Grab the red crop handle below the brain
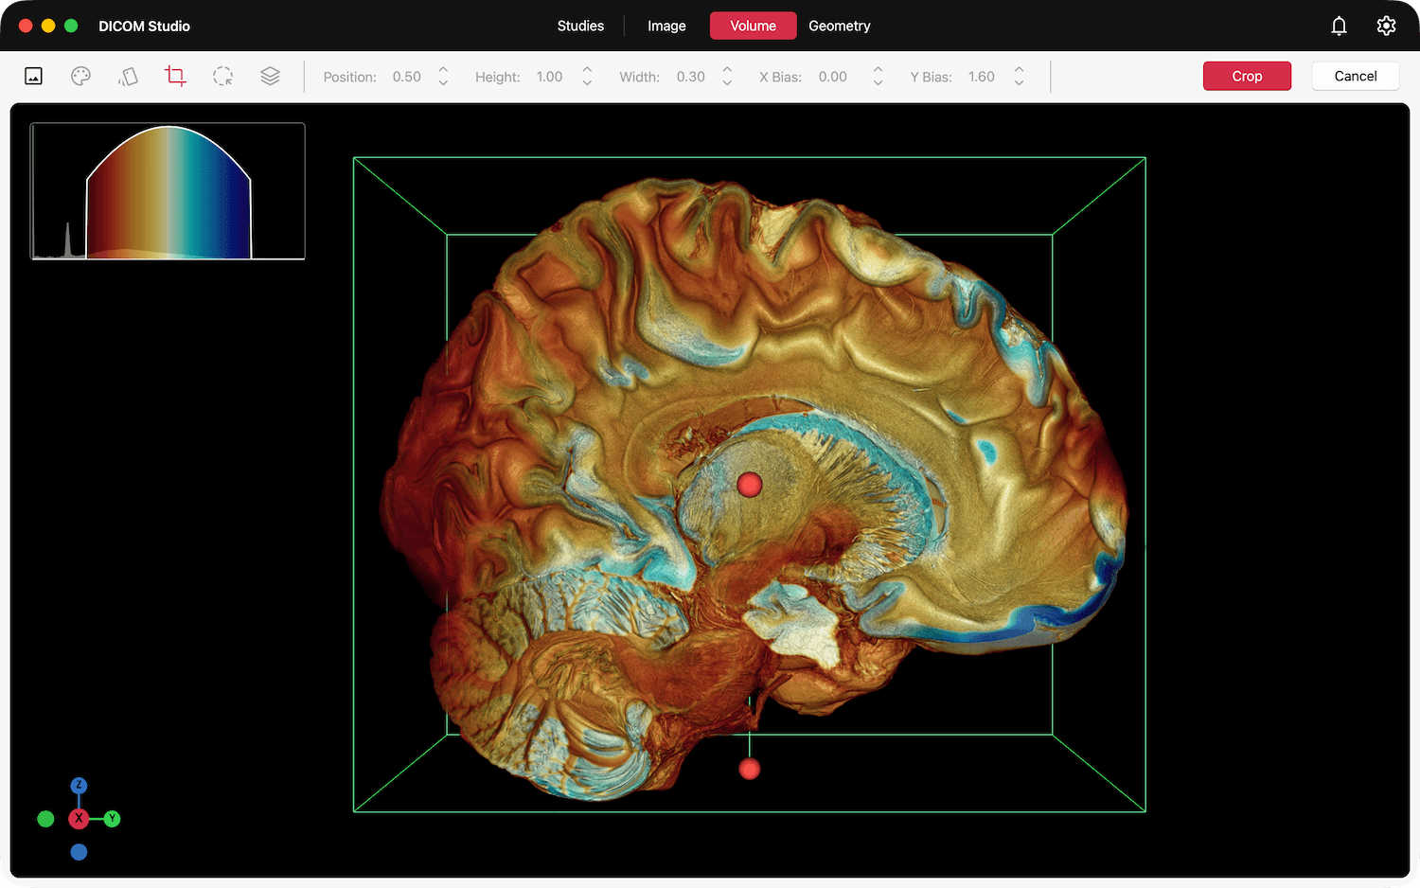The width and height of the screenshot is (1420, 888). pyautogui.click(x=750, y=769)
